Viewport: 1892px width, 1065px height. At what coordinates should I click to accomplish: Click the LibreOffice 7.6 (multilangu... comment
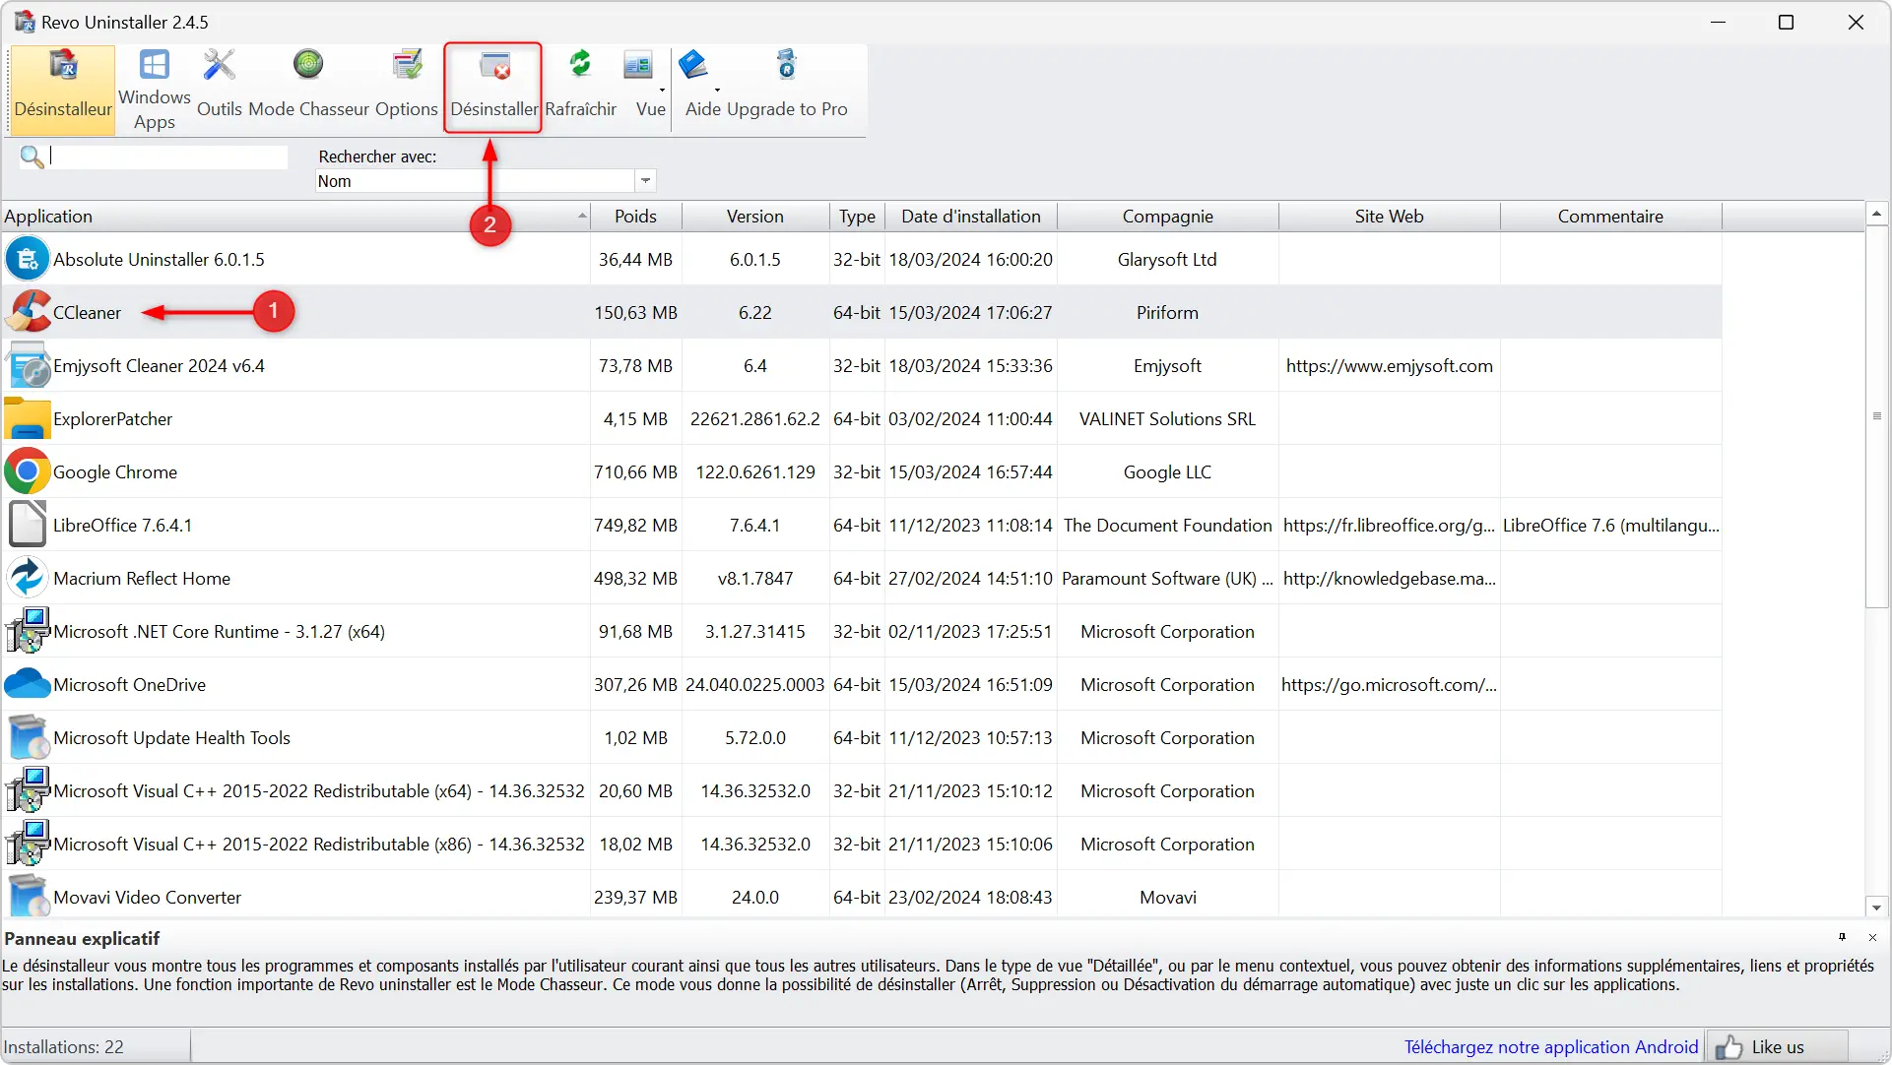(1610, 526)
